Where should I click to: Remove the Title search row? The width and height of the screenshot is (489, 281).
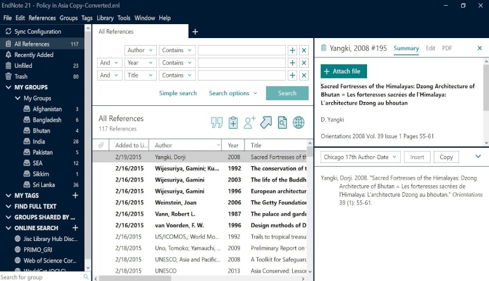304,75
